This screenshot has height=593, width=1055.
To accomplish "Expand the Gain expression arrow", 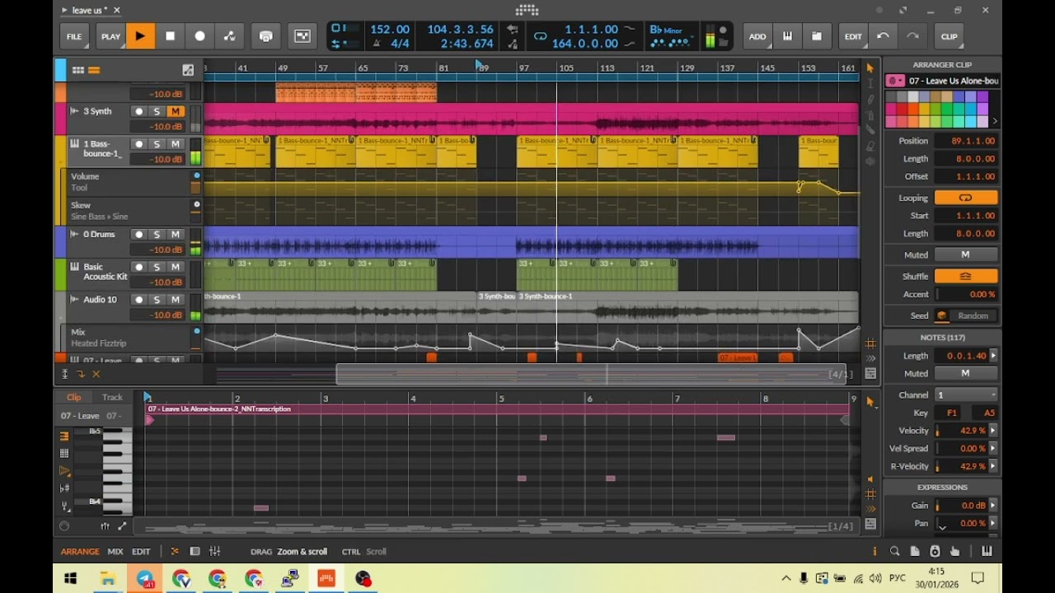I will coord(993,506).
